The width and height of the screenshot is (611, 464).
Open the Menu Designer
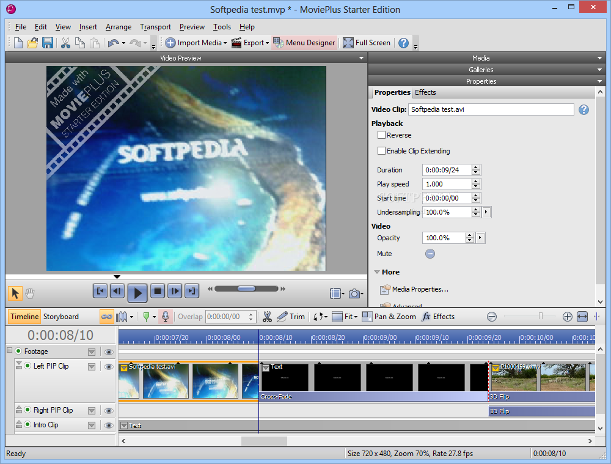[x=304, y=43]
